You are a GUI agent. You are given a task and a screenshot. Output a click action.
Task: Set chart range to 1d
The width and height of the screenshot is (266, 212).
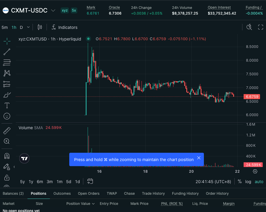pos(77,182)
